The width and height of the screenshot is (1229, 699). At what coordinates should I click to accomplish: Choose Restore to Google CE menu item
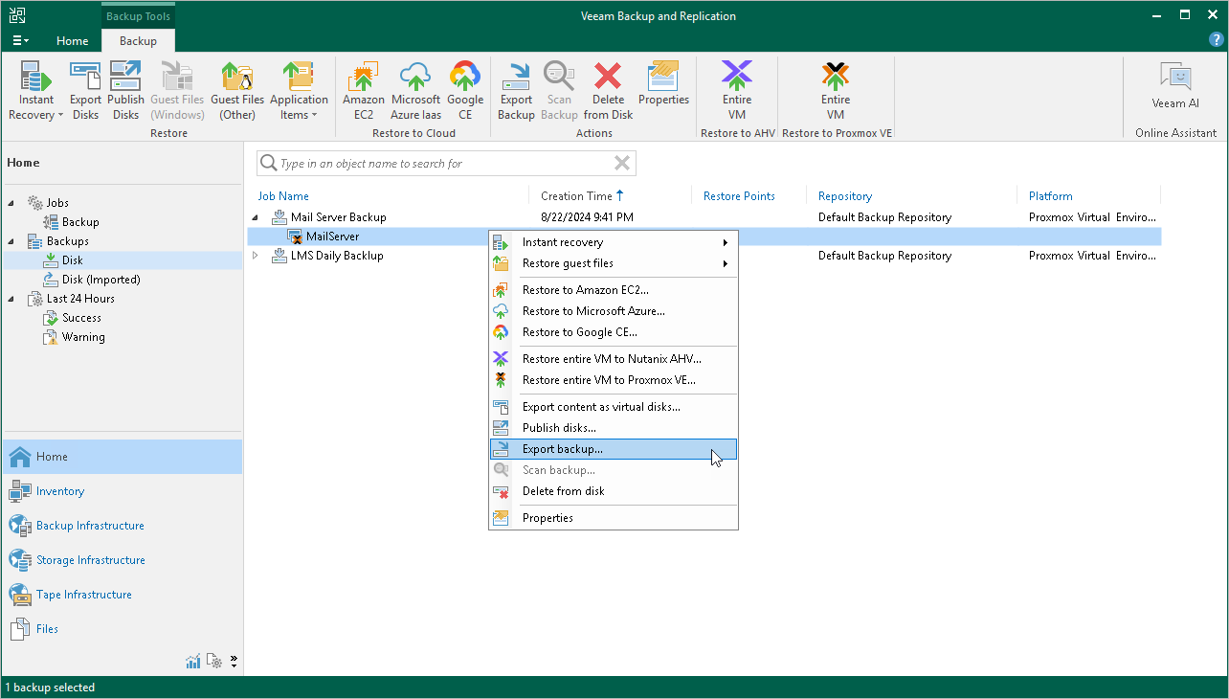(x=614, y=332)
